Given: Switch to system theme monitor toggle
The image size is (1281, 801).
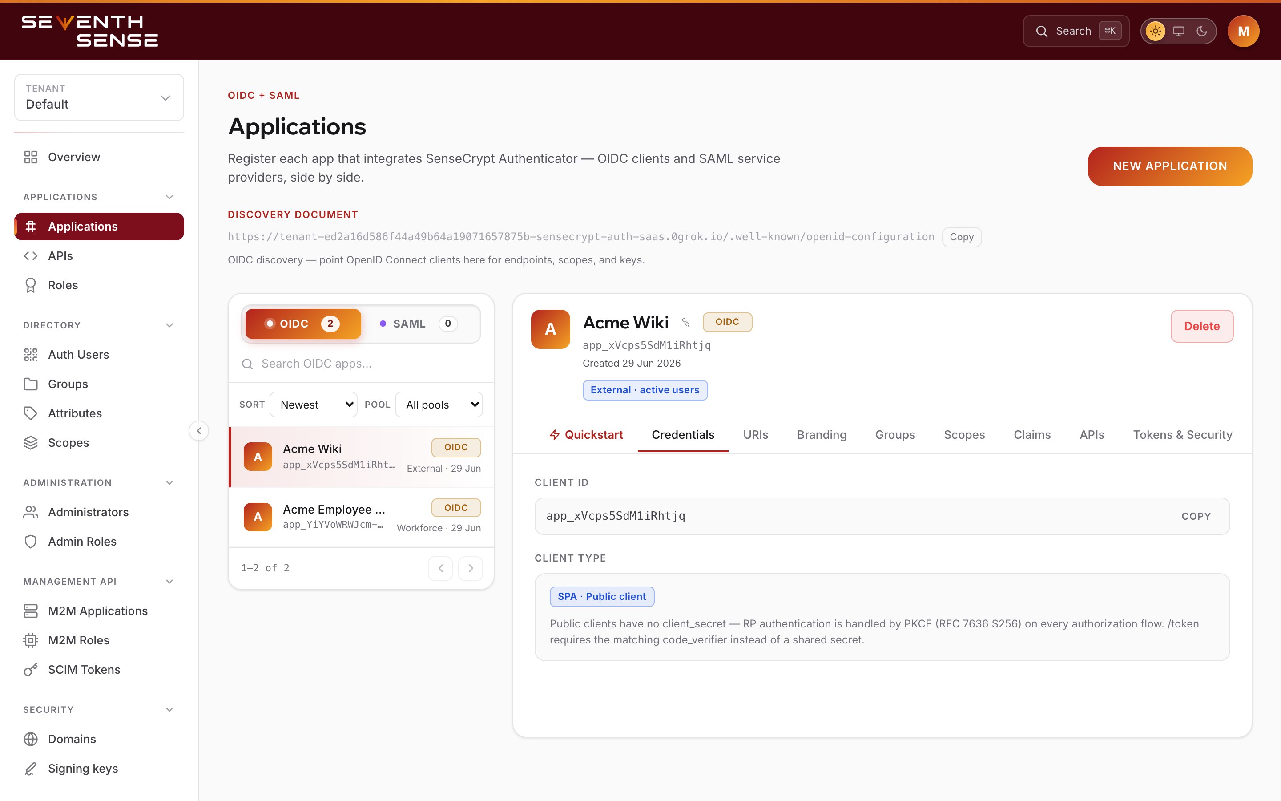Looking at the screenshot, I should (x=1178, y=31).
